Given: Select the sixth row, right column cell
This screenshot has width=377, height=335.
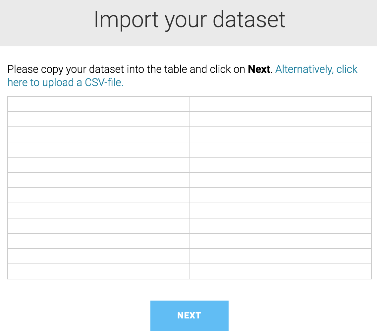Looking at the screenshot, I should click(x=280, y=180).
